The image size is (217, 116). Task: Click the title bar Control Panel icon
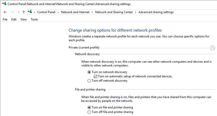pyautogui.click(x=4, y=4)
